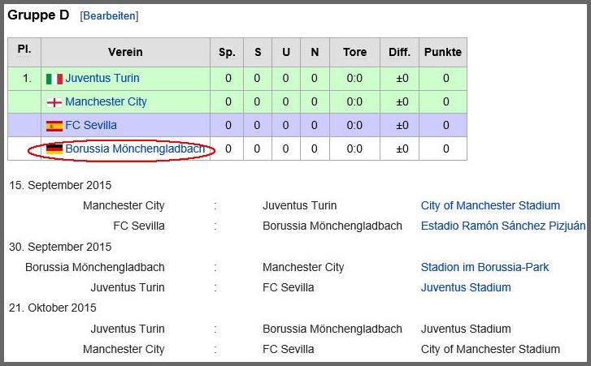
Task: Click the Italian flag icon beside Juventus Turin
Action: pos(54,79)
